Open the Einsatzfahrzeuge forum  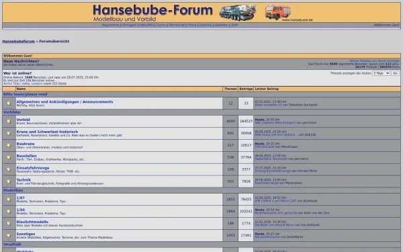point(33,168)
